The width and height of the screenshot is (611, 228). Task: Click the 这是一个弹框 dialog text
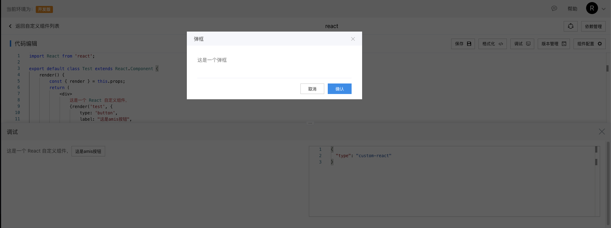212,60
